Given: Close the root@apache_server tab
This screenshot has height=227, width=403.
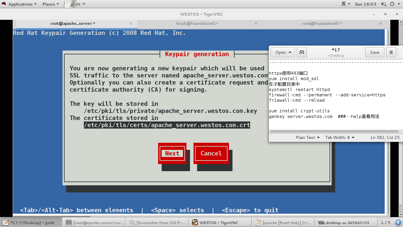Looking at the screenshot, I should tap(131, 23).
